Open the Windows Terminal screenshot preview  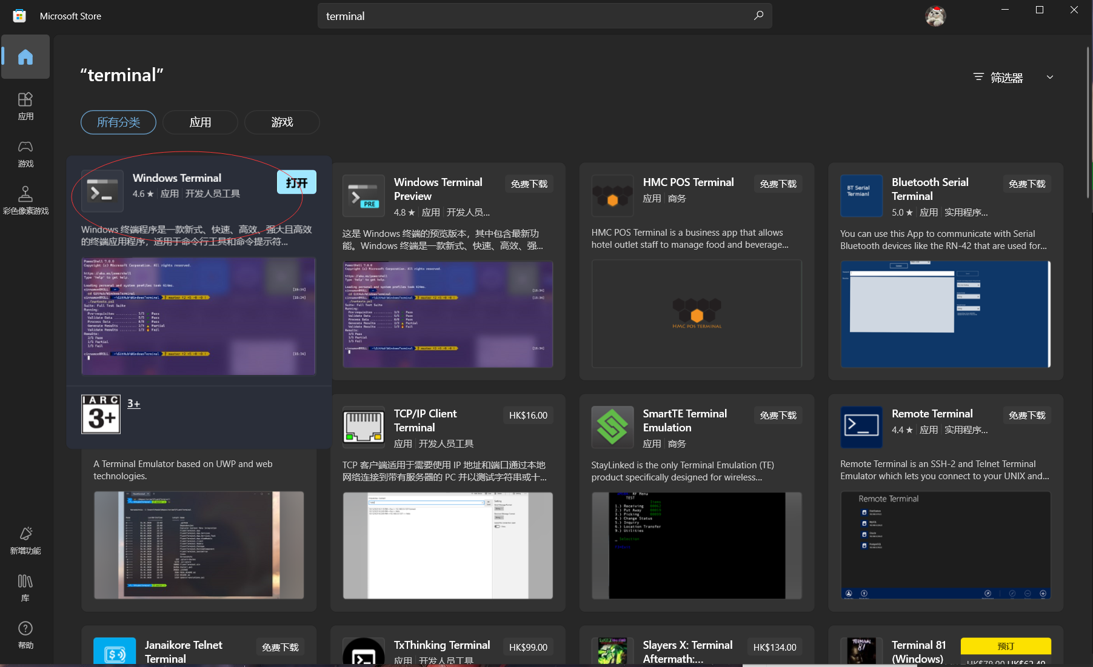pyautogui.click(x=198, y=316)
